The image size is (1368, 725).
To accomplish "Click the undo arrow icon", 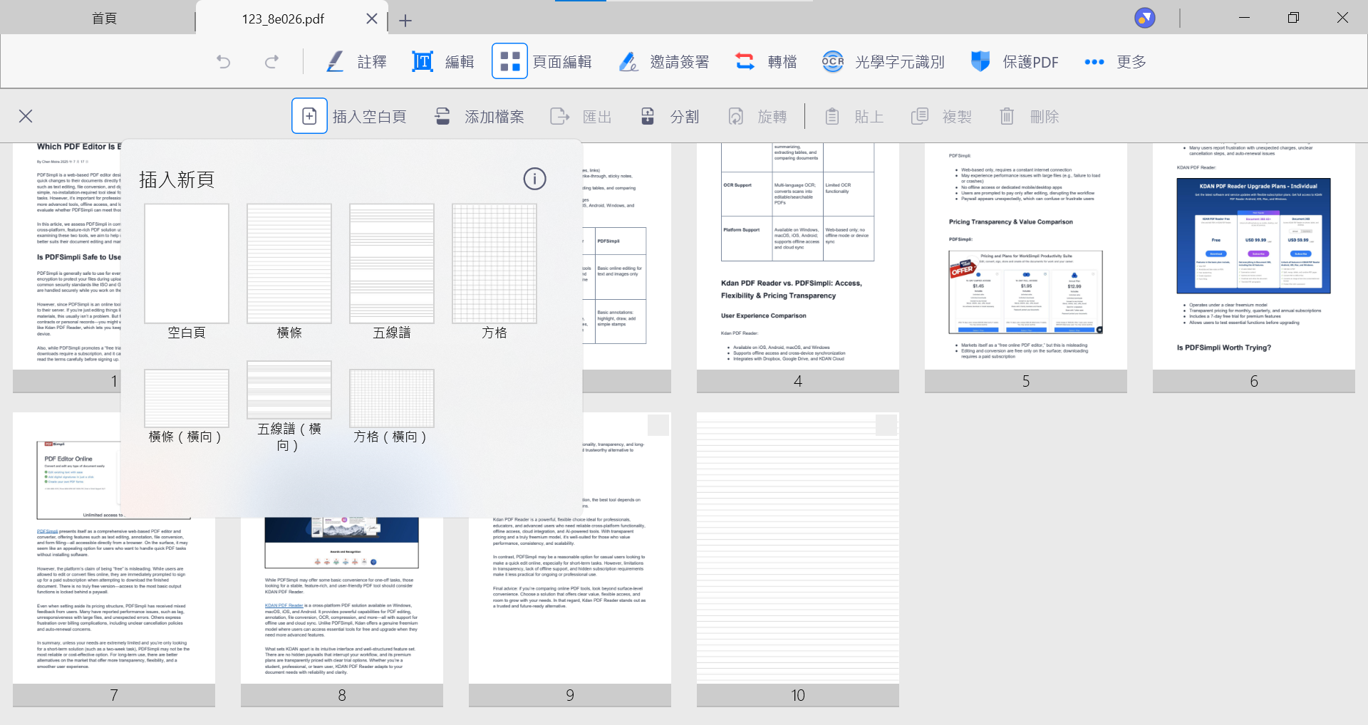I will [224, 62].
